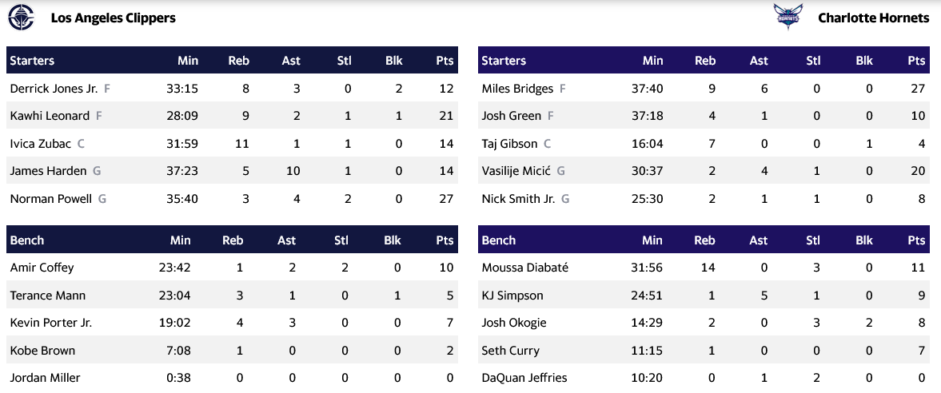This screenshot has width=941, height=393.
Task: Open the Los Angeles Clippers team page
Action: click(113, 18)
